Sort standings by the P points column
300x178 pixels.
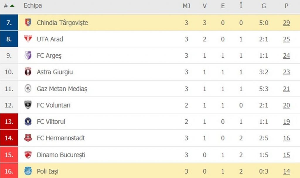(286, 5)
